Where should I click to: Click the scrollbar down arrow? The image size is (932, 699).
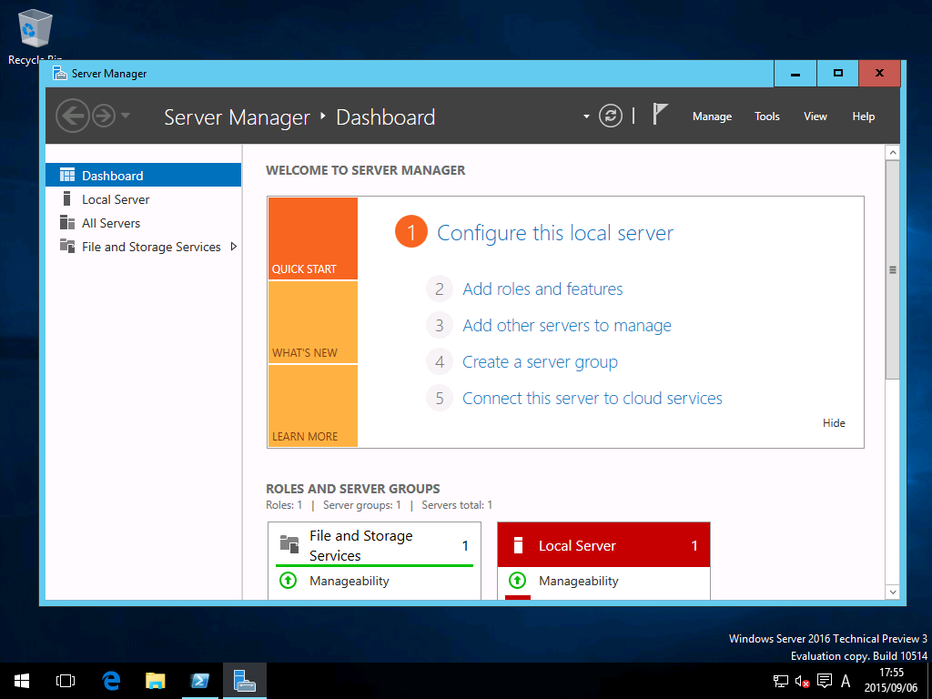click(x=892, y=592)
